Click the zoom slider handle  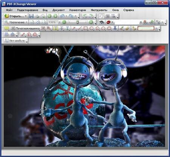[x=77, y=22]
